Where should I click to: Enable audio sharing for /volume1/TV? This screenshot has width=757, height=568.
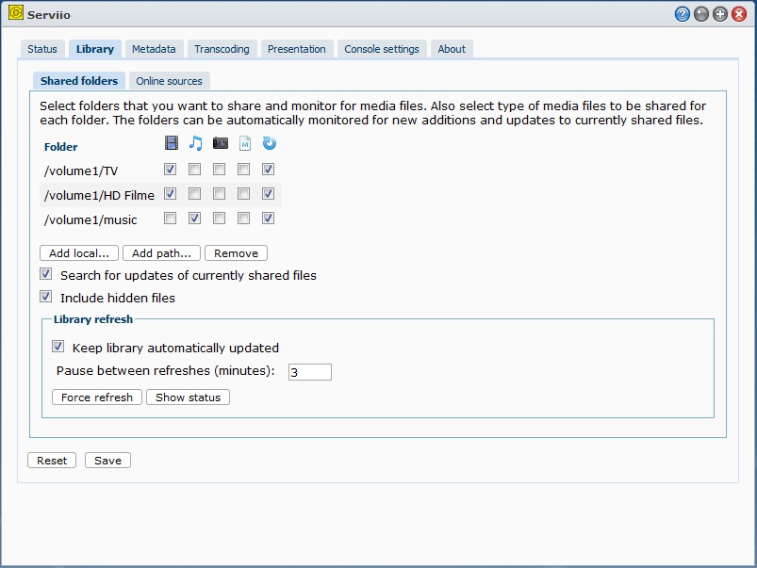(x=194, y=169)
